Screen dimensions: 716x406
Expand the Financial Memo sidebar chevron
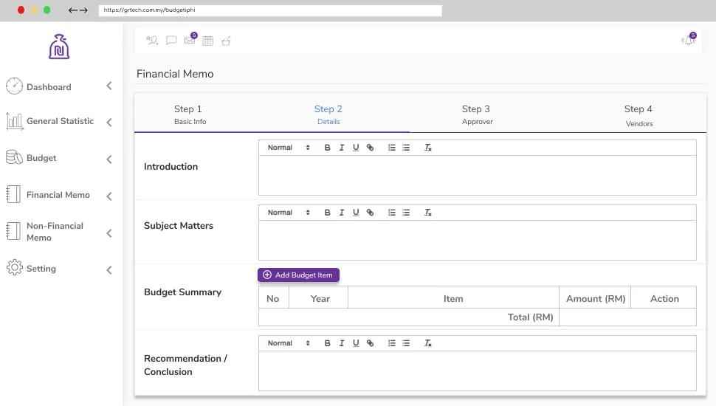[109, 196]
